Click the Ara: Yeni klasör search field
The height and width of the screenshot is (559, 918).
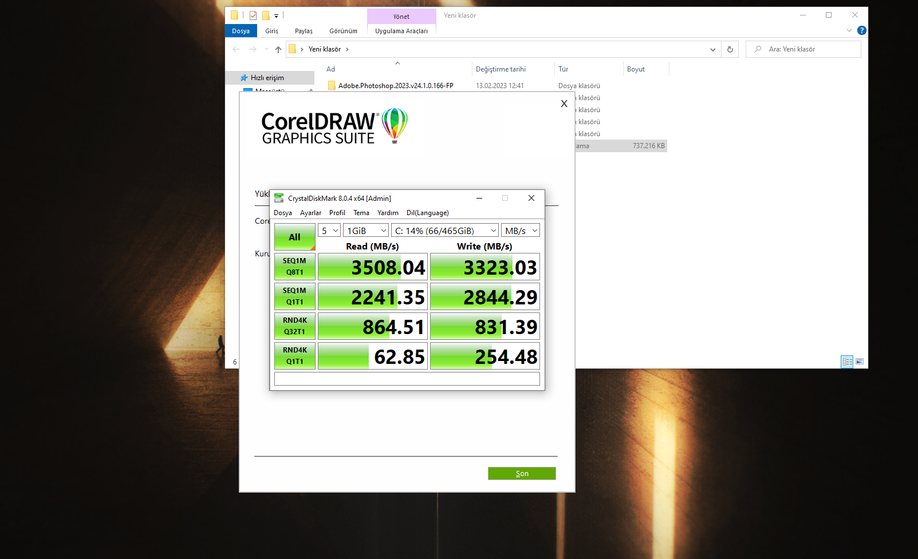pos(803,49)
